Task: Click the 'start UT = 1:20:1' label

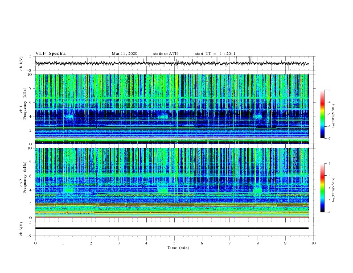Action: (x=215, y=54)
